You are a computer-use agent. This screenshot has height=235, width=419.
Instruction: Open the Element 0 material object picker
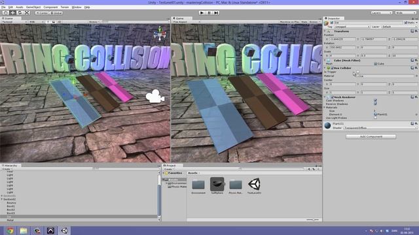pos(416,114)
